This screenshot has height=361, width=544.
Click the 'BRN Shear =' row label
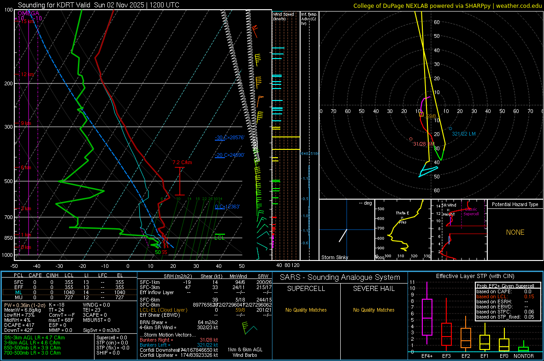tap(154, 322)
